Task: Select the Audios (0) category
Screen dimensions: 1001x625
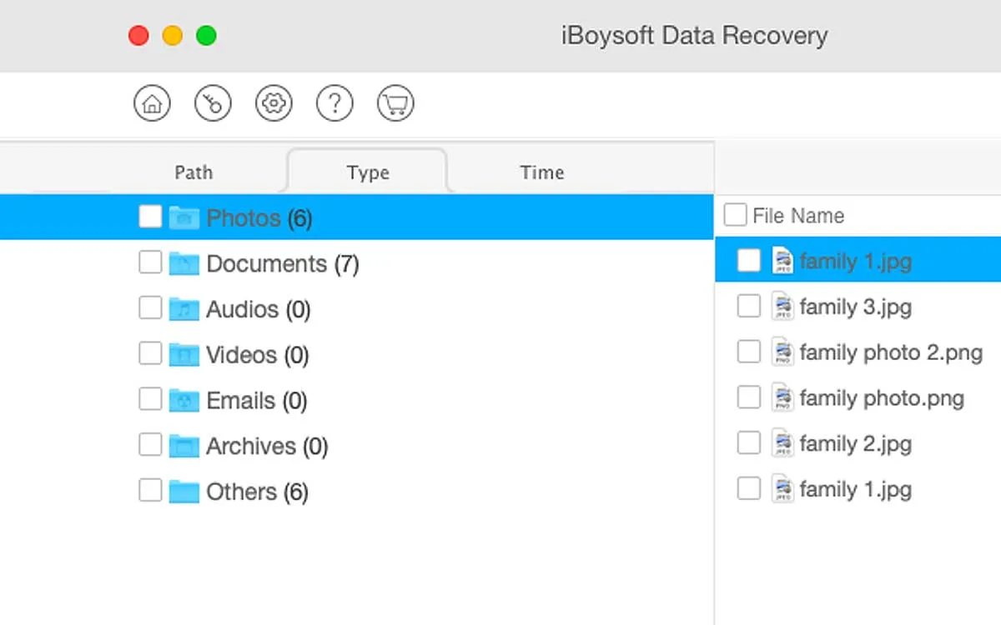Action: 259,310
